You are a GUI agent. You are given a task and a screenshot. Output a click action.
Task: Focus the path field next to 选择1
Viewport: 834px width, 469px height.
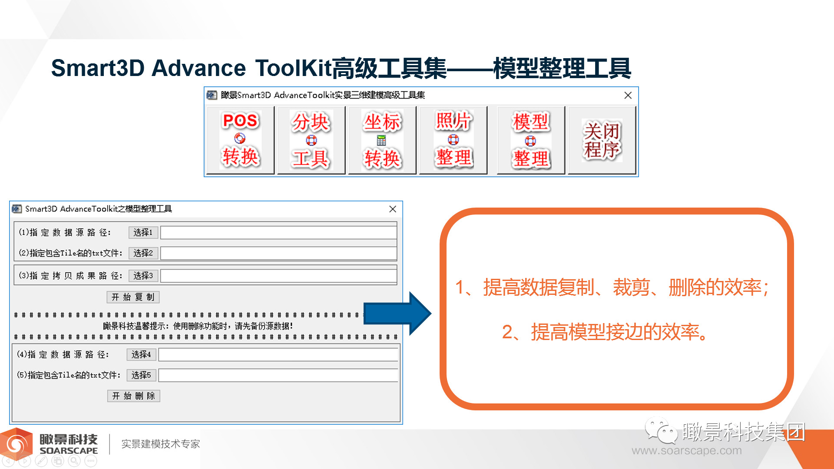coord(278,232)
